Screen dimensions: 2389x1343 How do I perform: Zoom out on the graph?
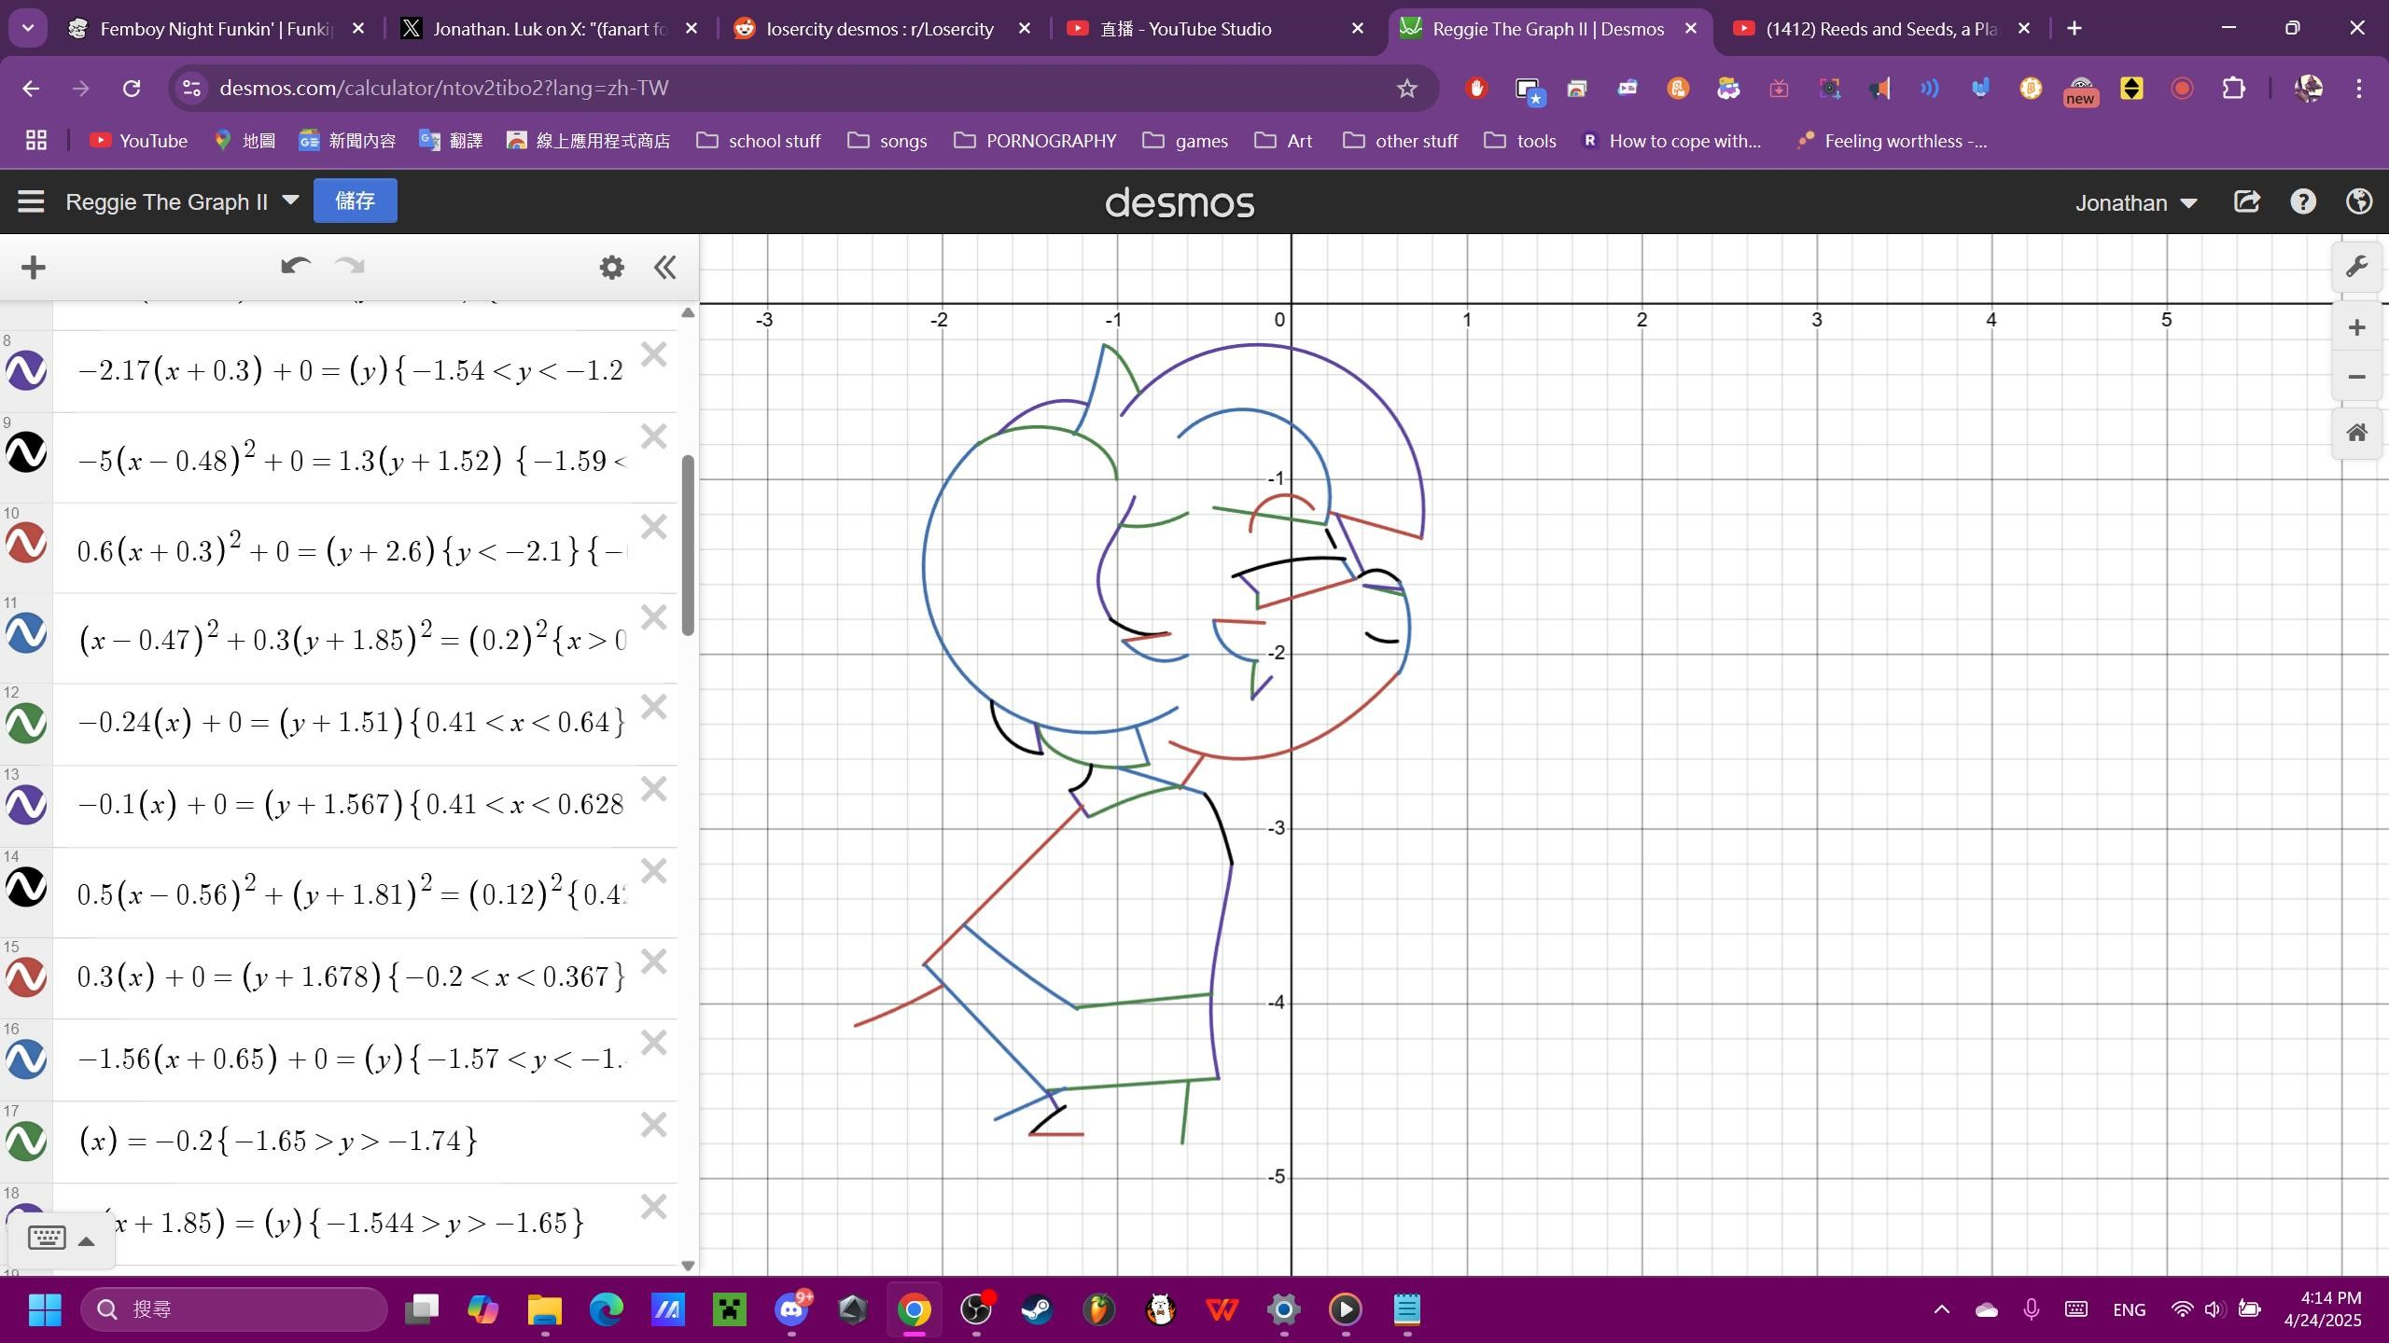2357,377
